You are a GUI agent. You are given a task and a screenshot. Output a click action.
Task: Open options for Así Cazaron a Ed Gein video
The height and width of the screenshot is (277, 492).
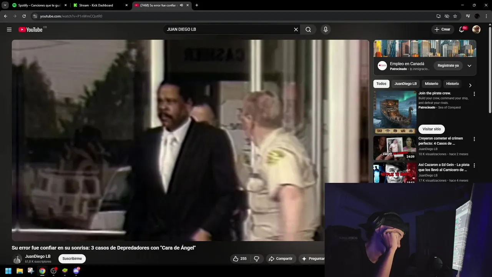click(x=474, y=165)
